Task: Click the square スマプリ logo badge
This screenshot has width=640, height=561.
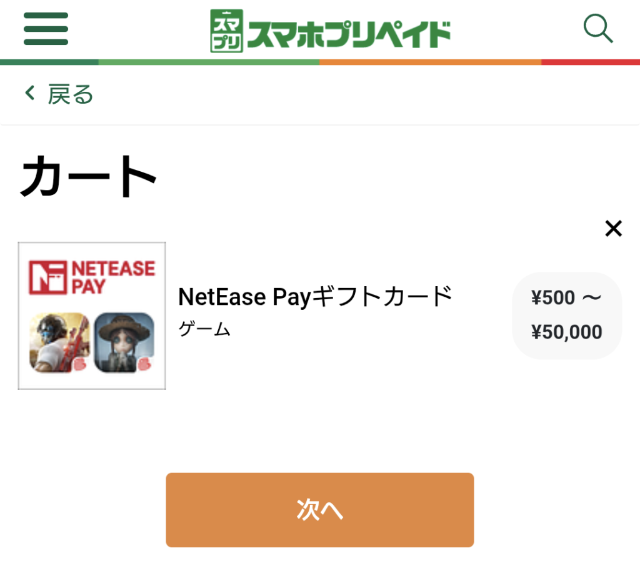Action: (x=226, y=30)
